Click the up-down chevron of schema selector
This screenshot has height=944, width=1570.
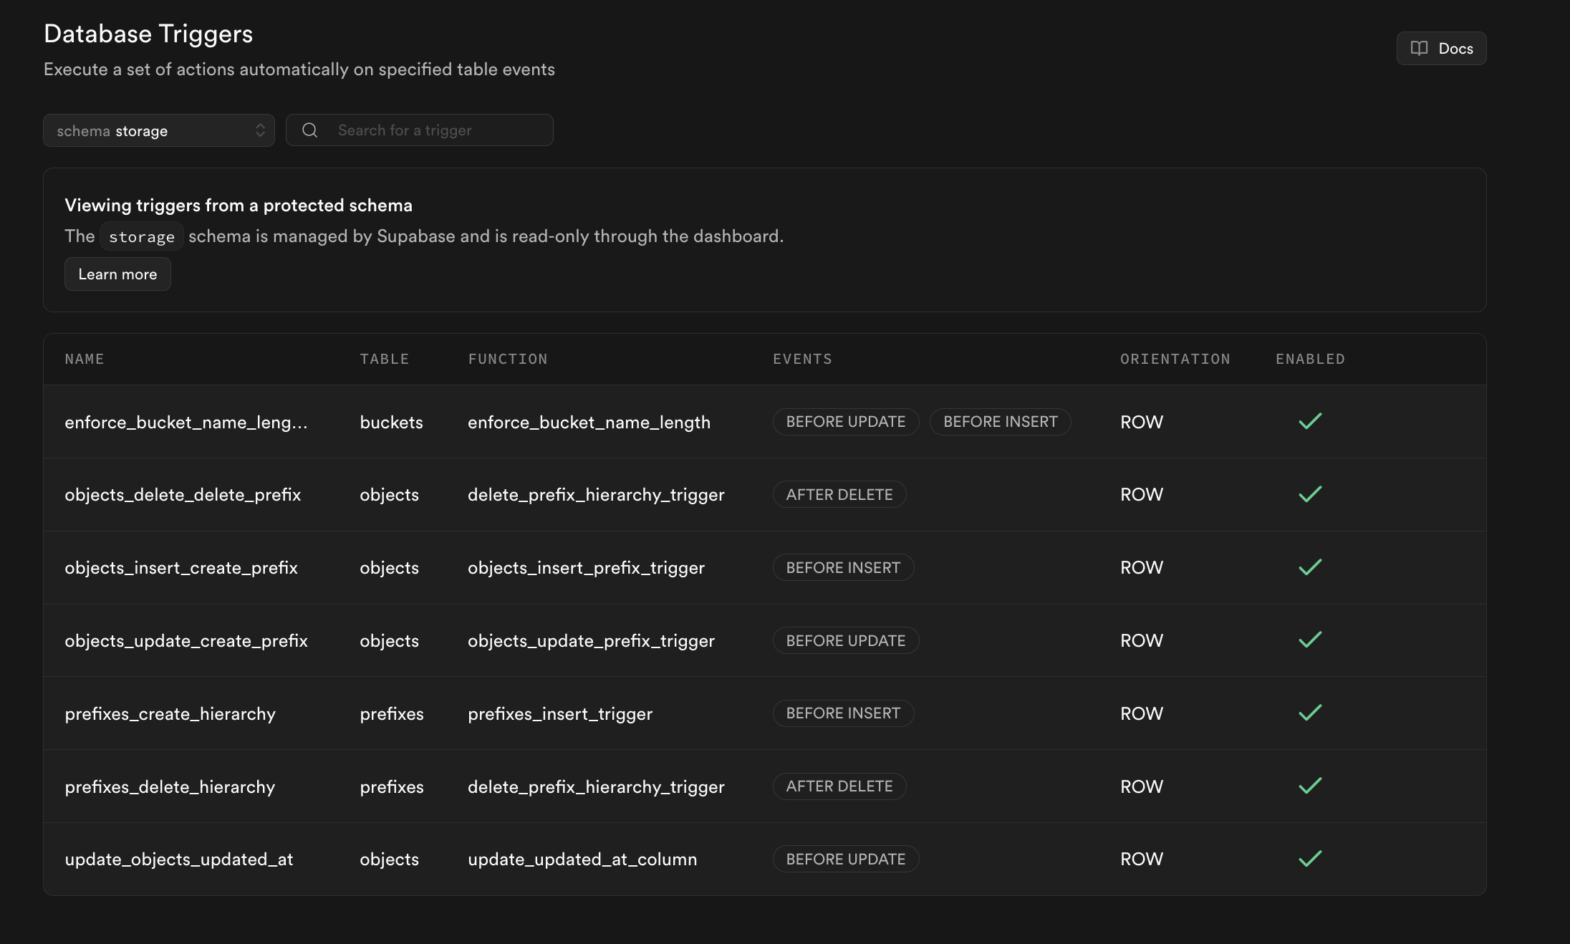(260, 130)
